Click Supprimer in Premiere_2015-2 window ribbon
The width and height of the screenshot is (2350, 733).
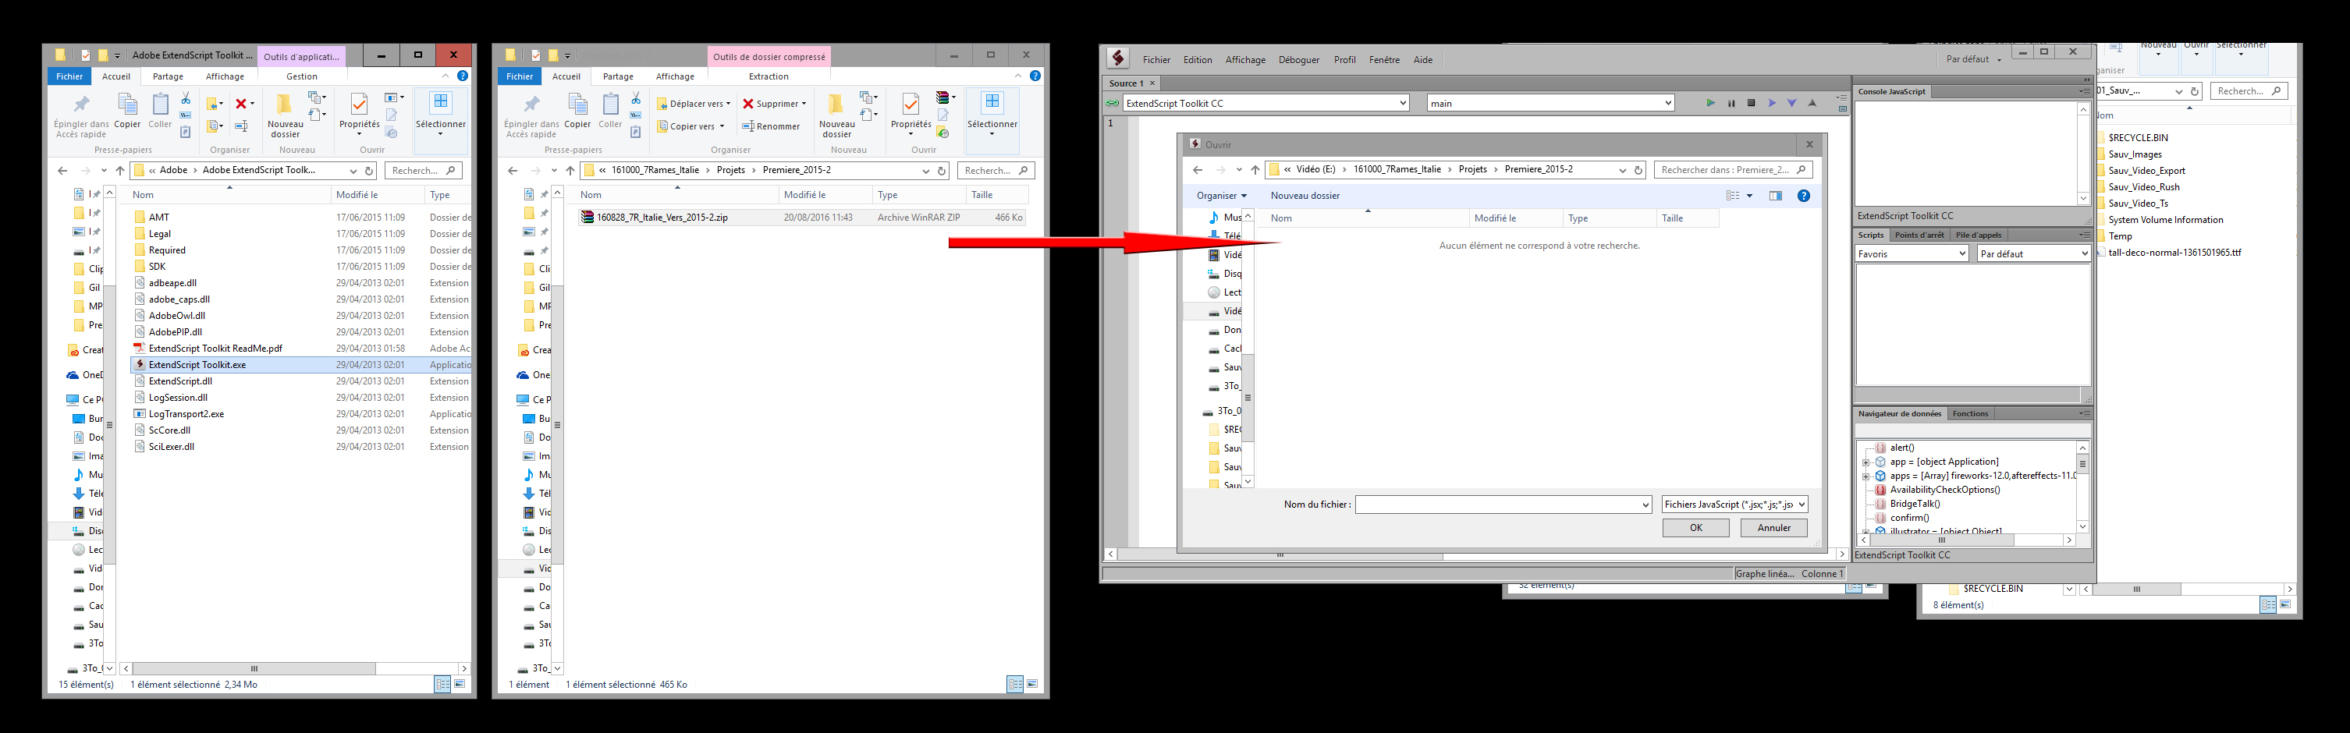point(775,104)
